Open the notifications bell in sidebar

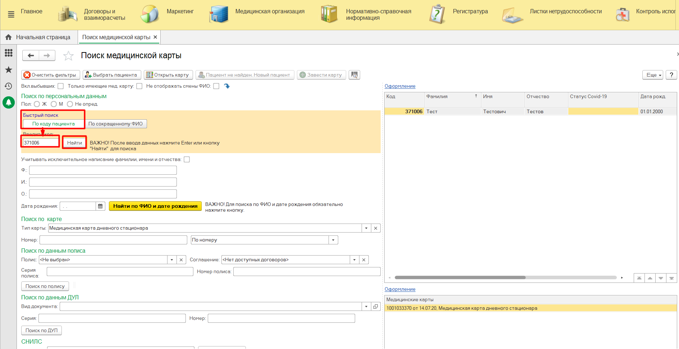pyautogui.click(x=9, y=102)
